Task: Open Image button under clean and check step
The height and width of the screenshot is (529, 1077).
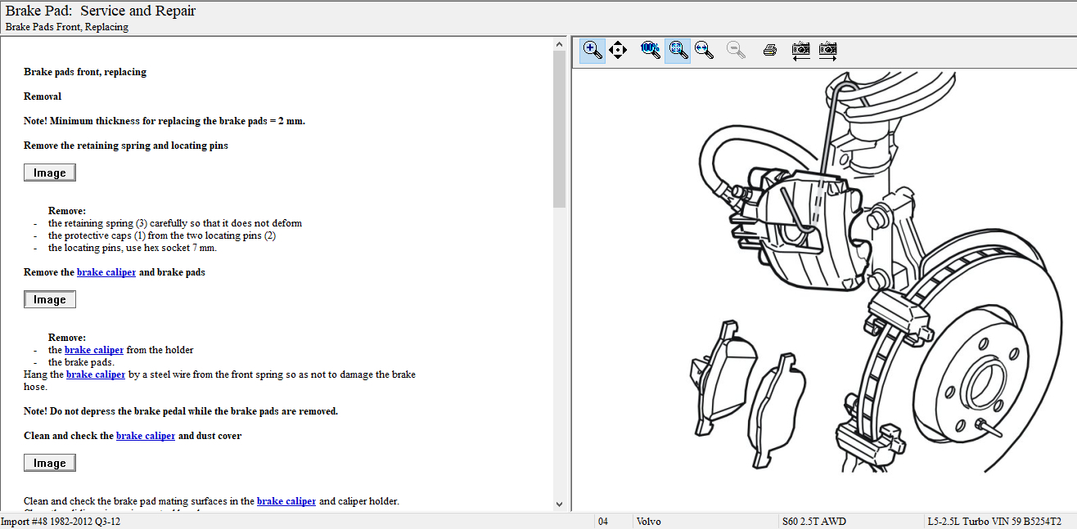Action: point(50,463)
